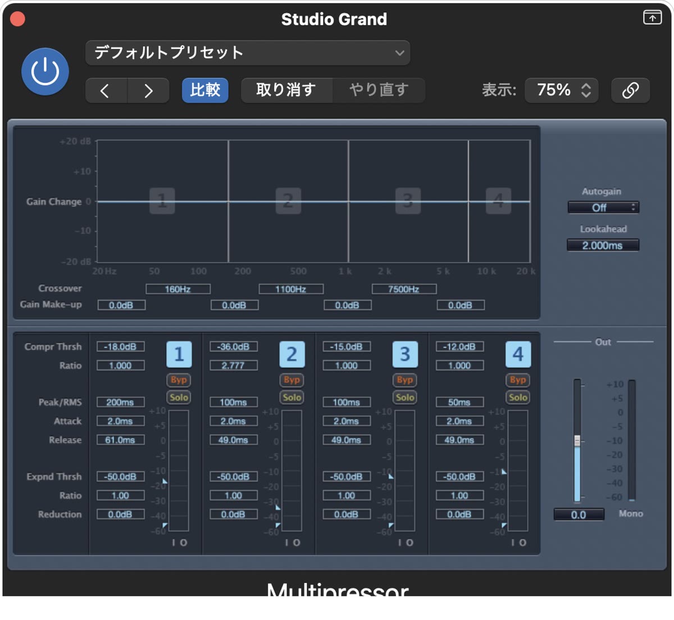Go to previous preset with left arrow
This screenshot has height=620, width=674.
[106, 90]
